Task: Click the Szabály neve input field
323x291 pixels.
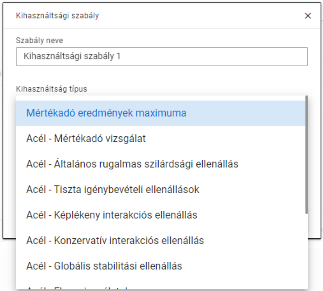Action: (161, 56)
